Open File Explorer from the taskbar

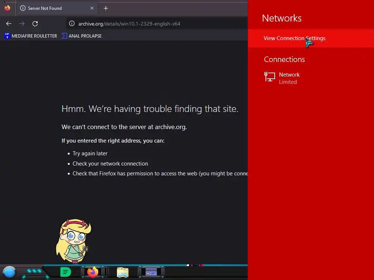[x=123, y=272]
